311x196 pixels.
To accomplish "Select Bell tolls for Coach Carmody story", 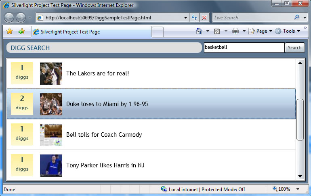I will click(x=151, y=135).
